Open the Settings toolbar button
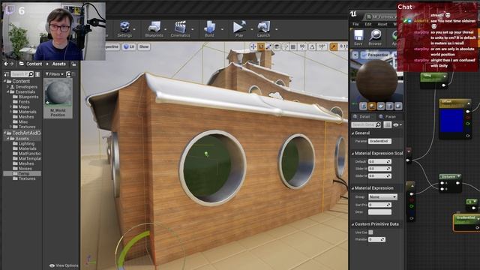 [124, 29]
